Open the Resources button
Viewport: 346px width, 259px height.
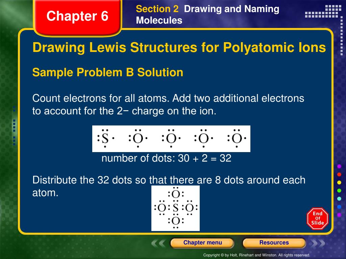pos(274,243)
